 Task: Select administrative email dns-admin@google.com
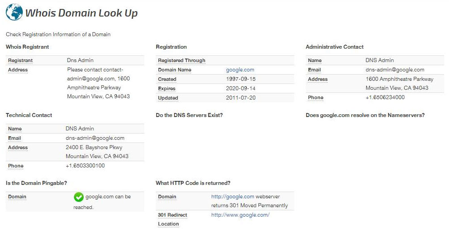click(395, 70)
